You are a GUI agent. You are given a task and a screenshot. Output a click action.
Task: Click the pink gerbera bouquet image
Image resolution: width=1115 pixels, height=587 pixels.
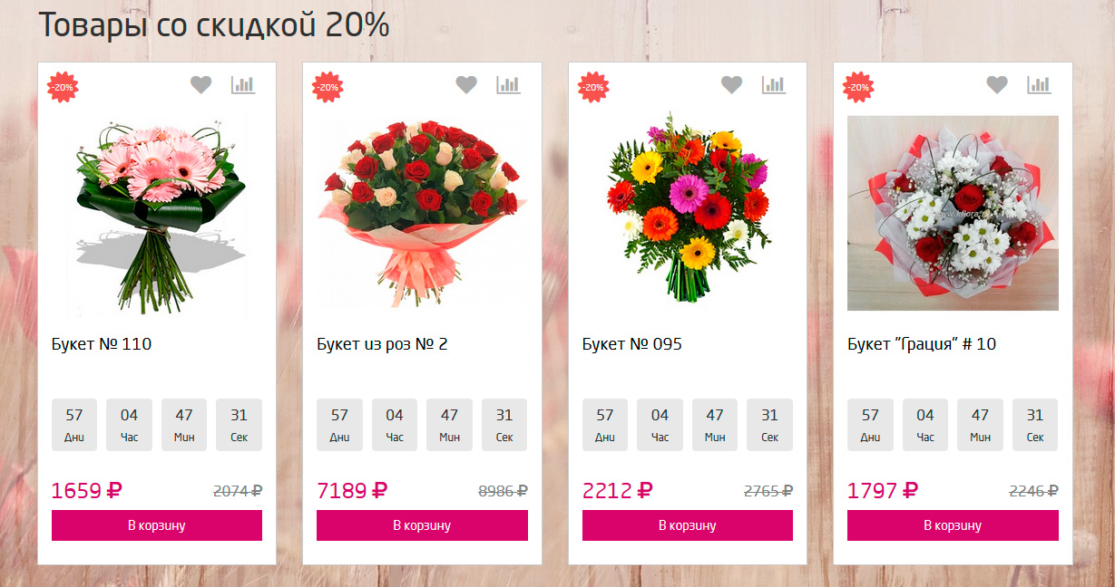[x=157, y=216]
